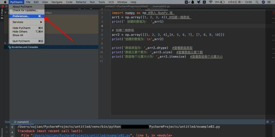This screenshot has width=275, height=137.
Task: Click the down arrow in Run panel
Action: (x=12, y=132)
